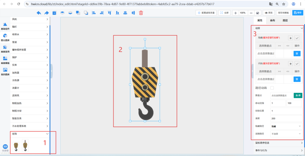This screenshot has width=305, height=156.
Task: Click the align left edges icon
Action: (x=94, y=13)
